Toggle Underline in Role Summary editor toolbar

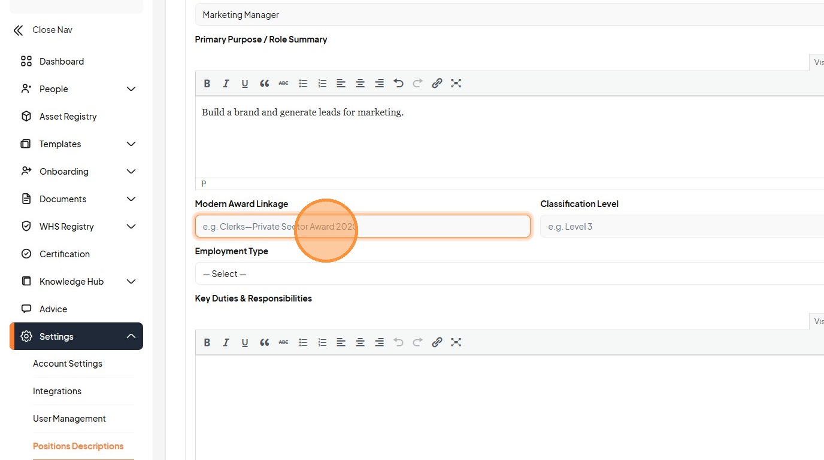pyautogui.click(x=245, y=84)
